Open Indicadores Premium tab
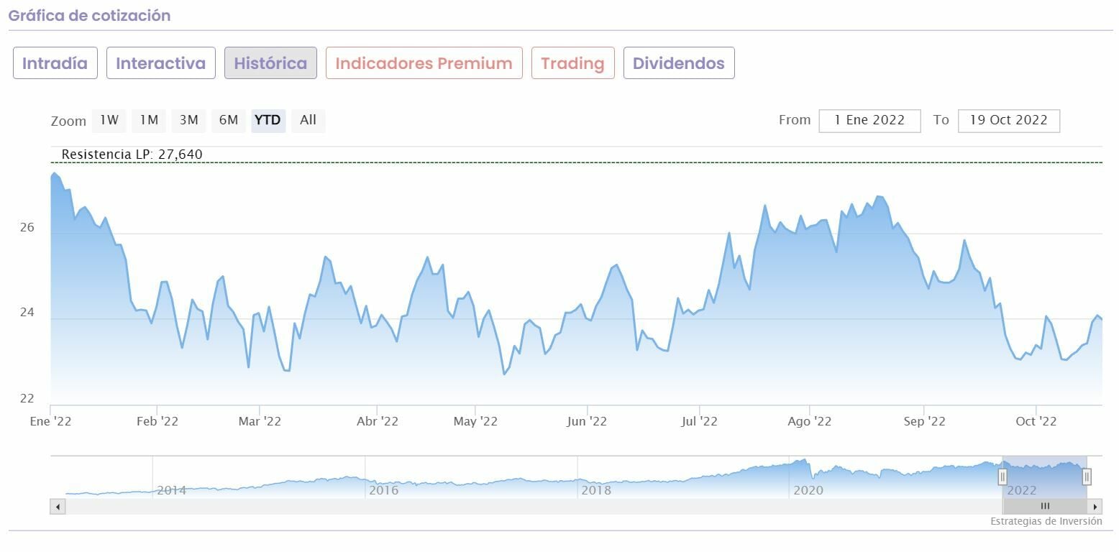Image resolution: width=1119 pixels, height=552 pixels. coord(424,63)
